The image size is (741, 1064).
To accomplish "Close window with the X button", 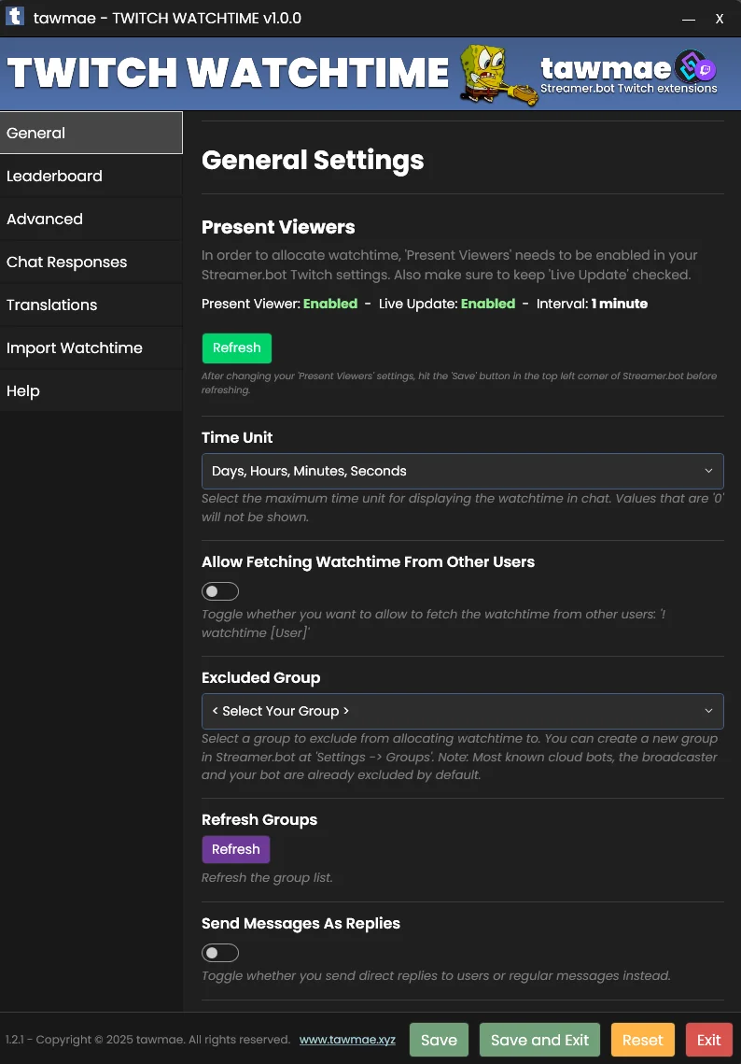I will 720,19.
